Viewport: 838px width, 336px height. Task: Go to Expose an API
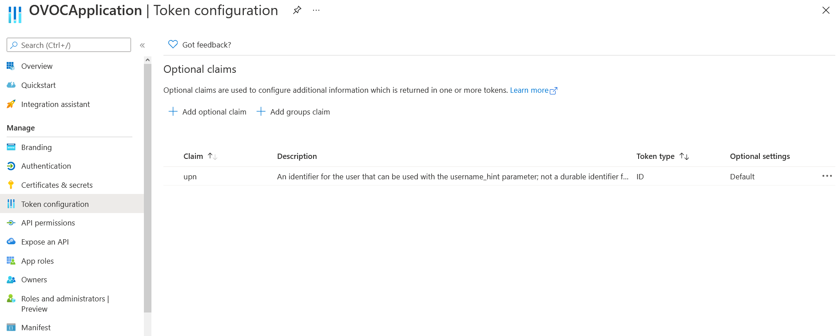click(x=45, y=242)
